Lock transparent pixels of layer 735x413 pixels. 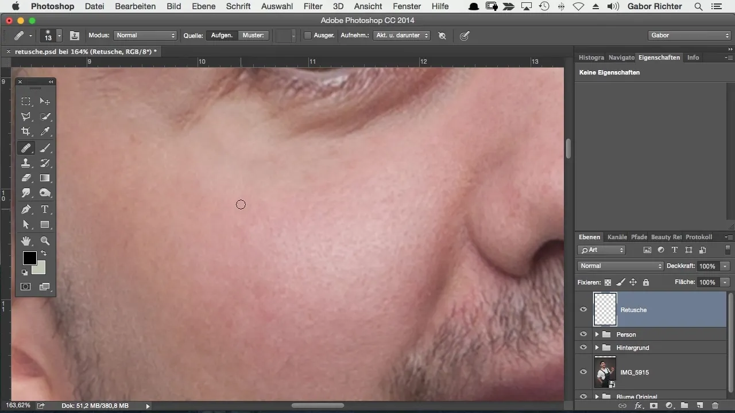point(608,282)
